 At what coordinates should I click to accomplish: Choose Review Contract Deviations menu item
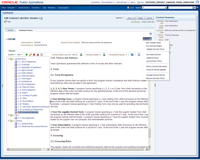(x=157, y=66)
